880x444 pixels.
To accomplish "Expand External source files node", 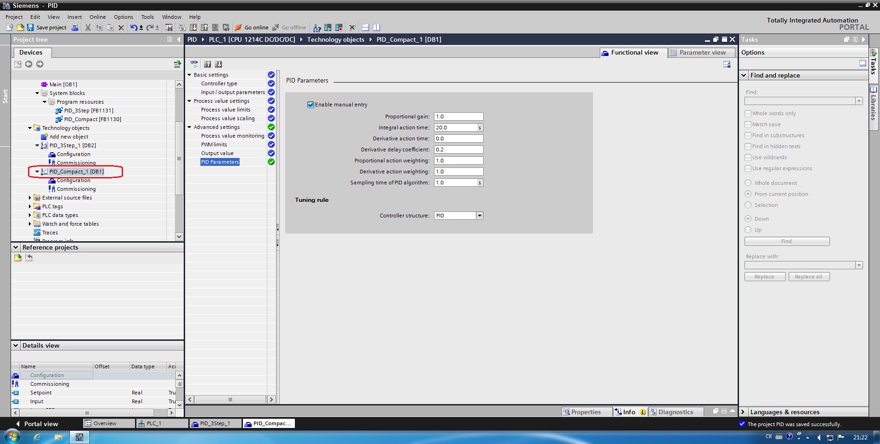I will (x=30, y=198).
